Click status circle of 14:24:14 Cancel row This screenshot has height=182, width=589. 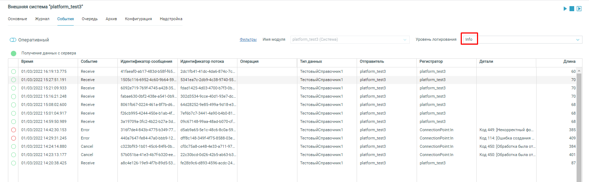click(14, 146)
